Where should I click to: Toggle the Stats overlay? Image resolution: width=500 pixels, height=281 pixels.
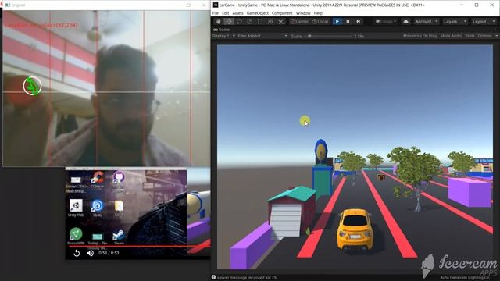(x=470, y=36)
